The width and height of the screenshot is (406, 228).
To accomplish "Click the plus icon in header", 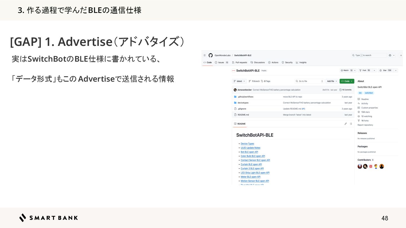I will point(401,55).
